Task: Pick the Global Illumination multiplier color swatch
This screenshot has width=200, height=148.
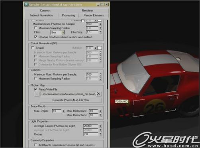Action: [100, 48]
